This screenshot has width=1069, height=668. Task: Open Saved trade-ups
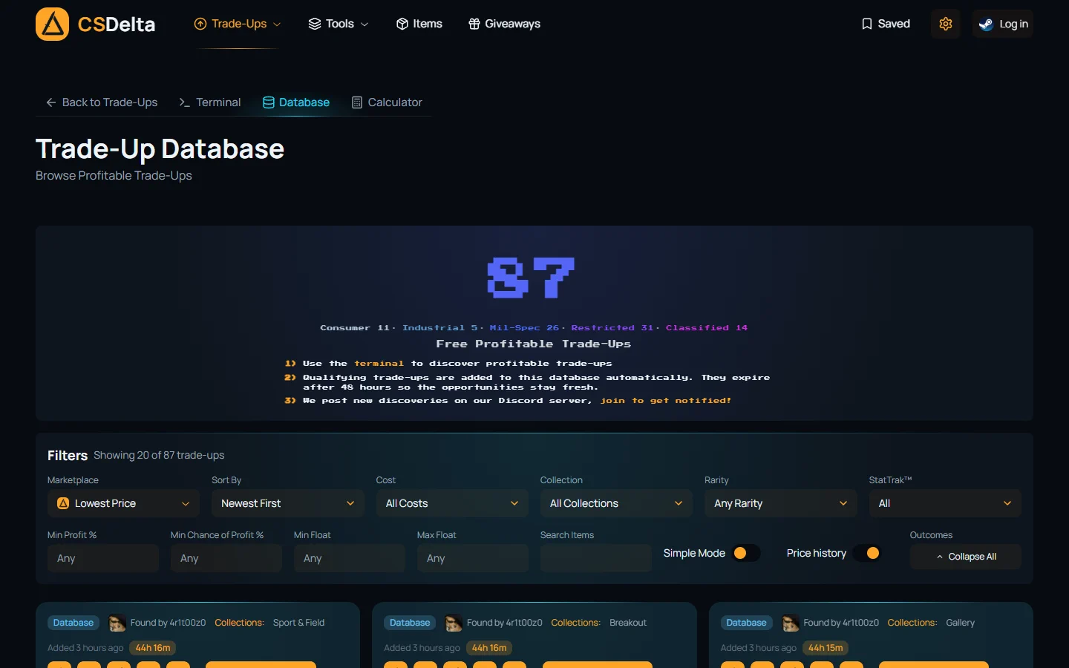click(886, 24)
